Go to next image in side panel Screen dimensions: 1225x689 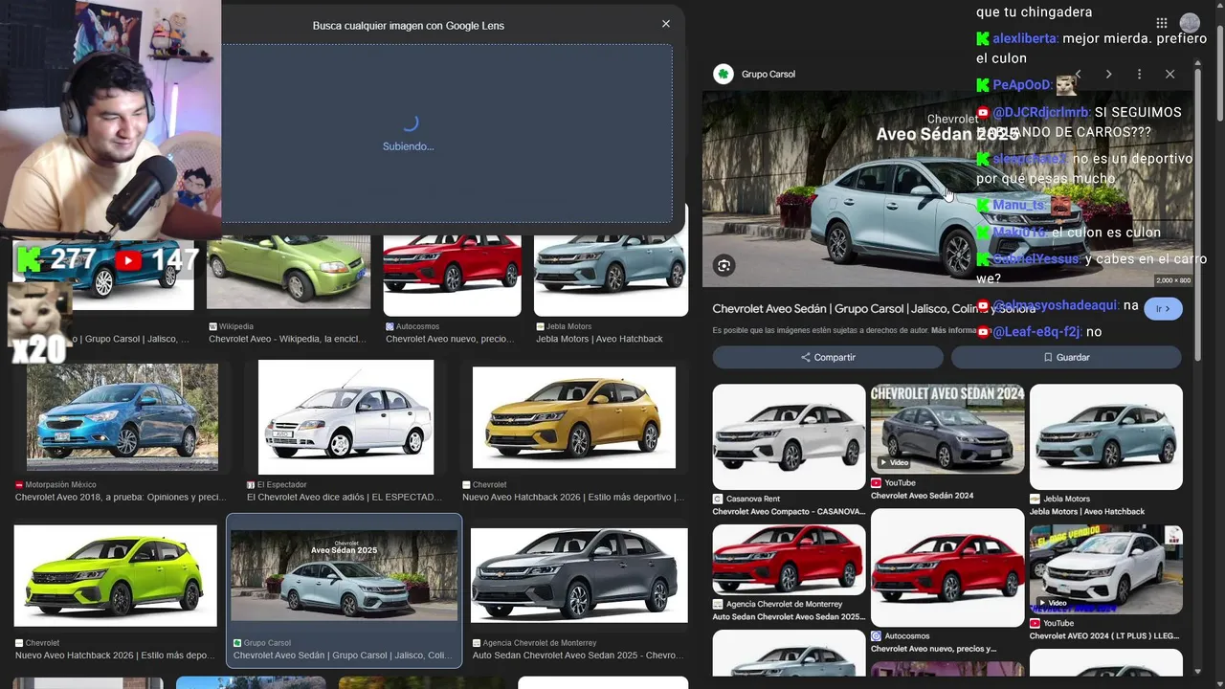1108,74
